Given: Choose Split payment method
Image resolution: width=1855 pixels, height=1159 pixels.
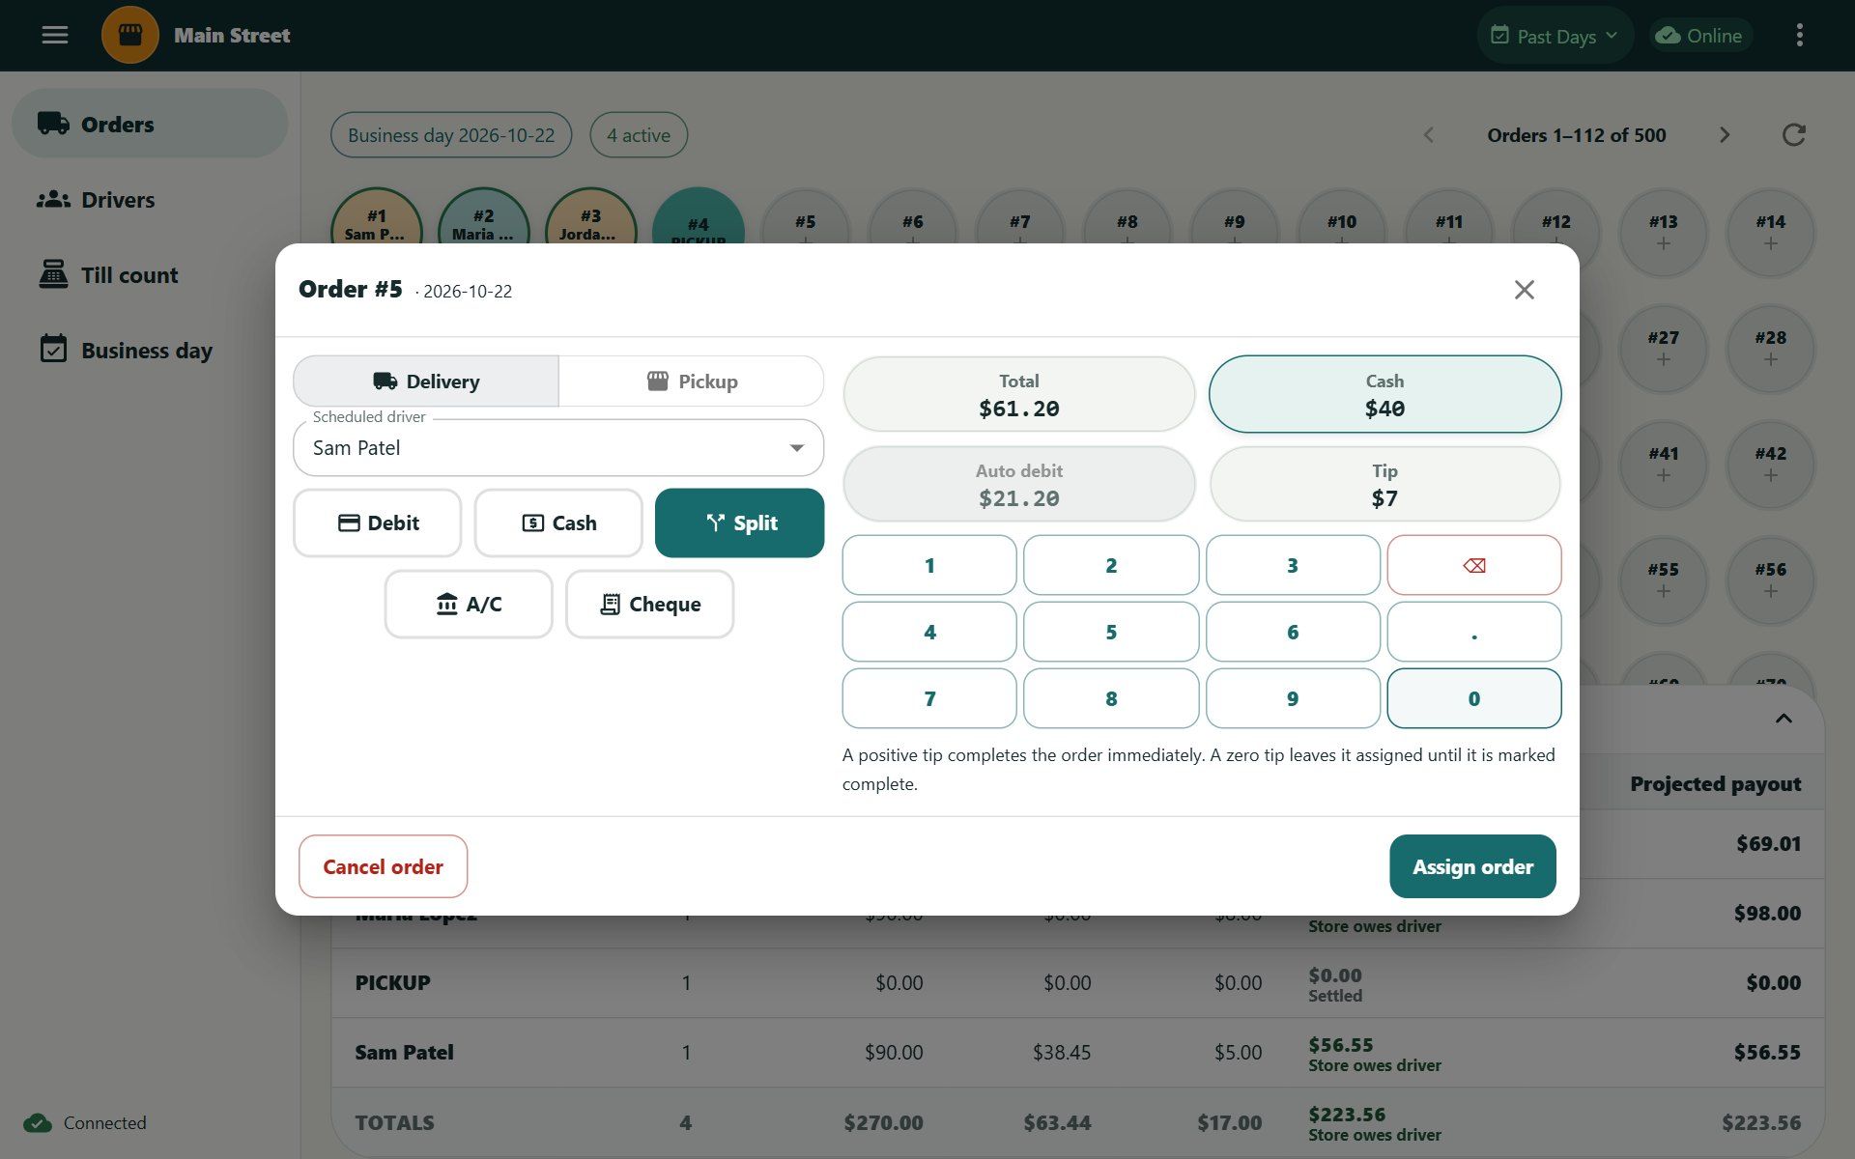Looking at the screenshot, I should tap(740, 523).
